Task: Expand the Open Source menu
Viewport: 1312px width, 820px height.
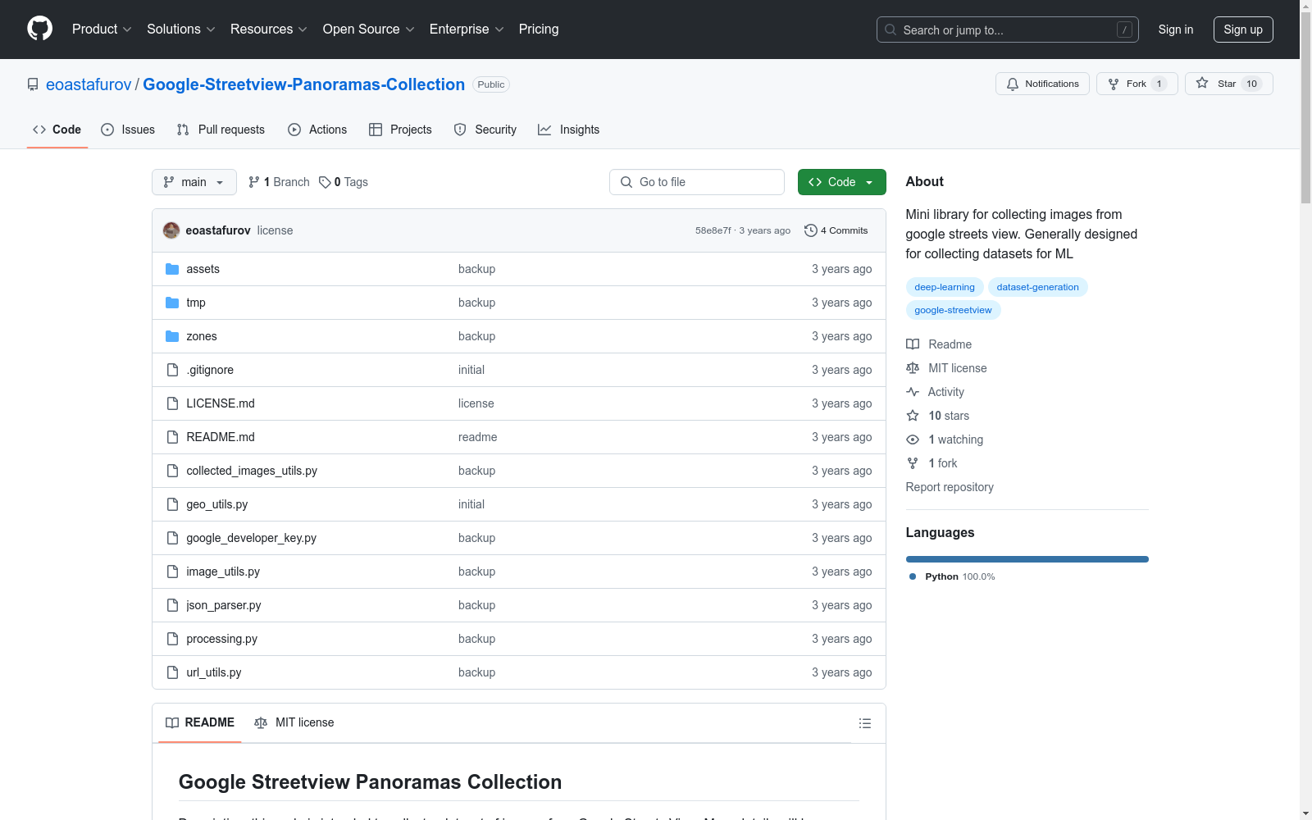Action: pyautogui.click(x=369, y=29)
